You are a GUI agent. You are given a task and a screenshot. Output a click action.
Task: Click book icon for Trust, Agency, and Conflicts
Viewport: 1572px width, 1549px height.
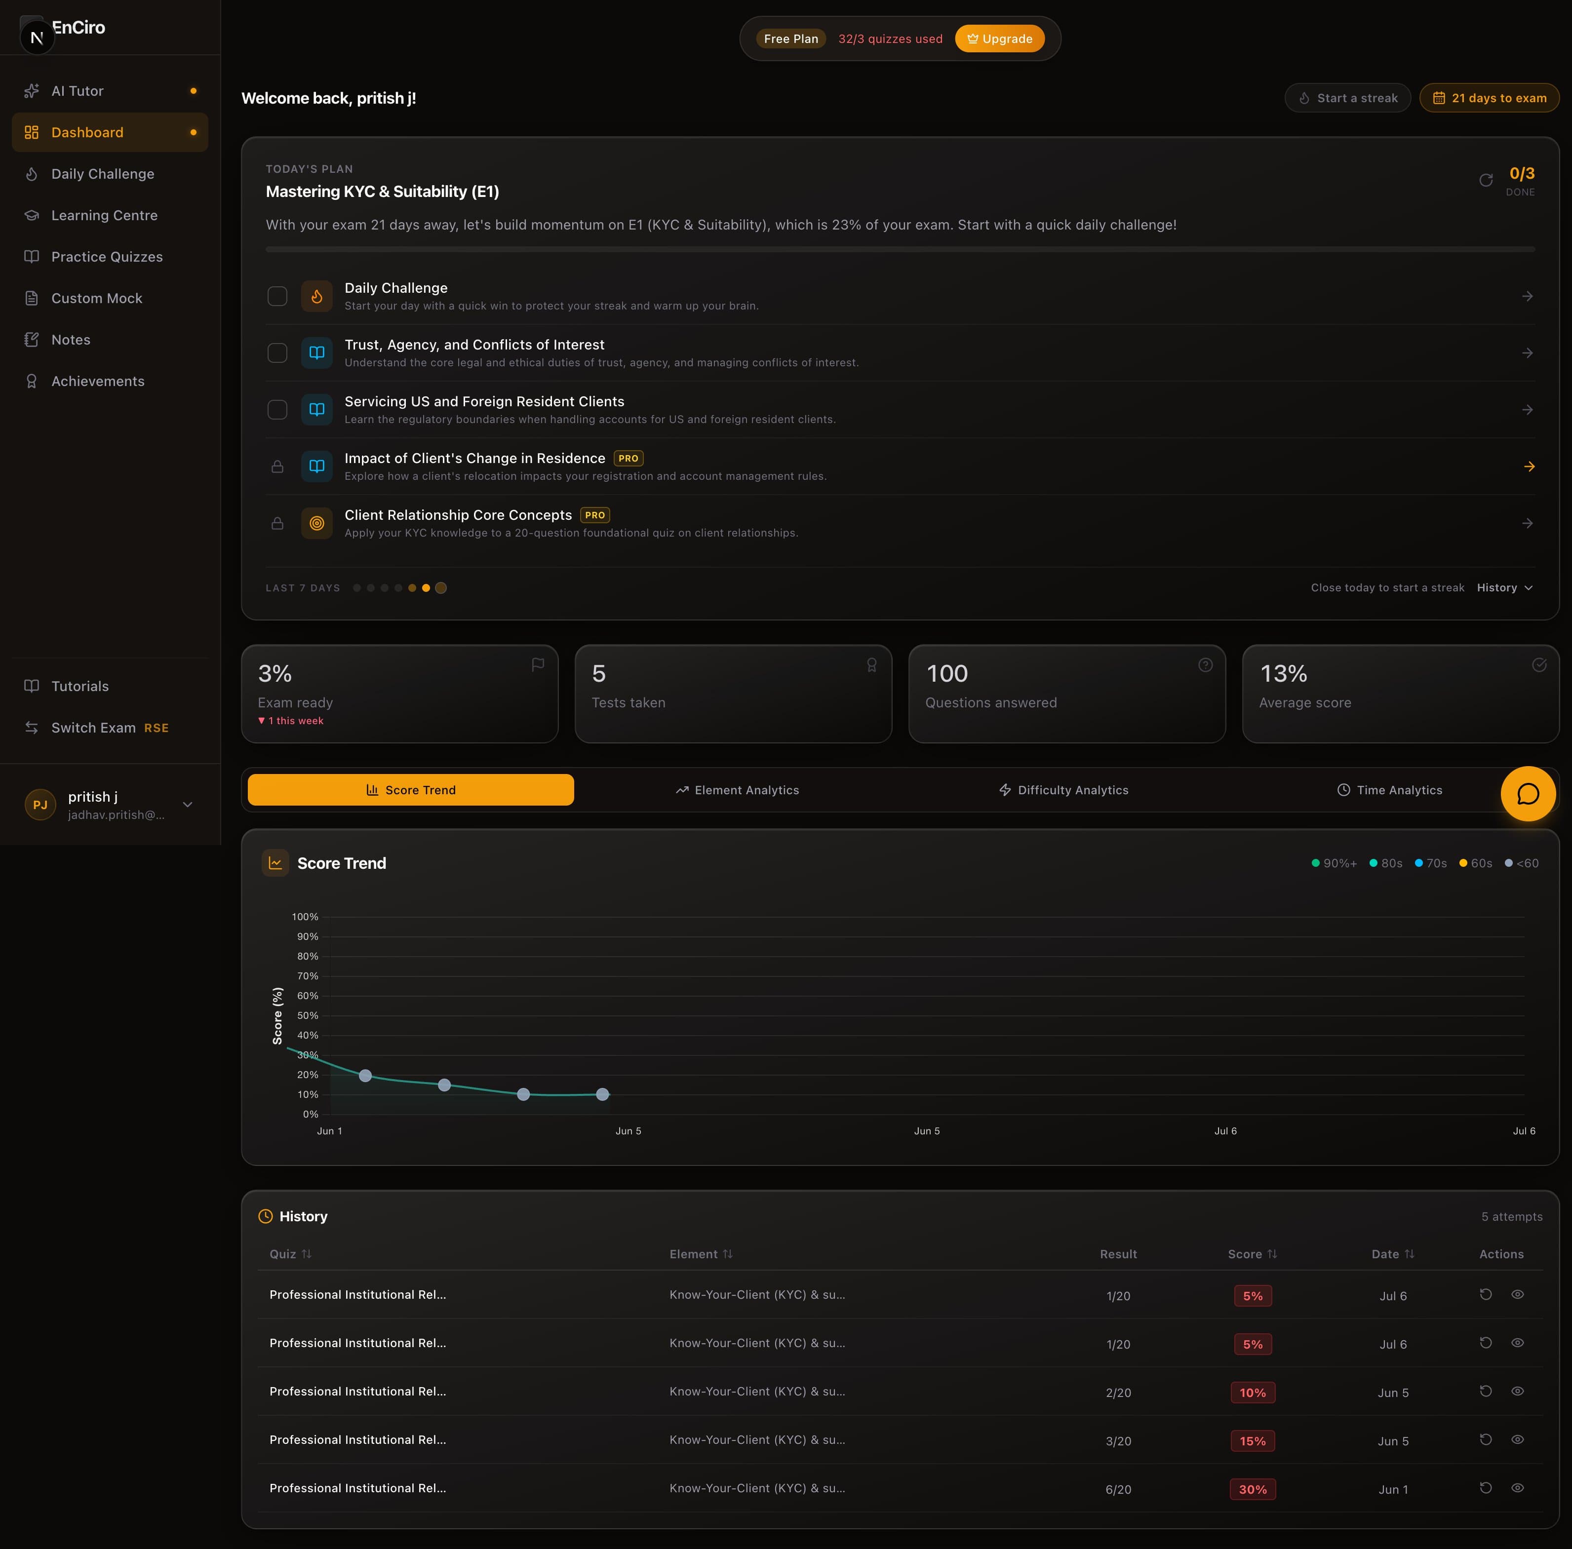316,353
